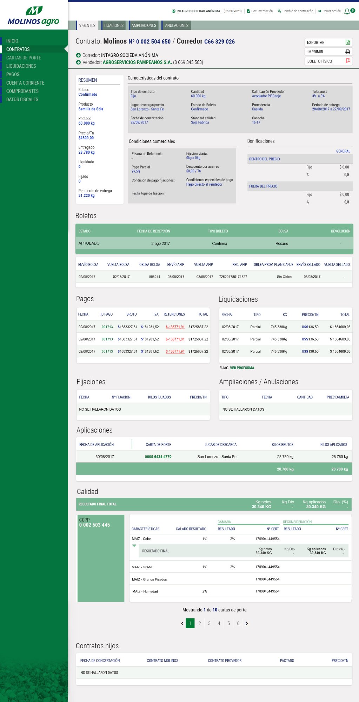Switch to the Ampliaciones tab

[x=144, y=25]
